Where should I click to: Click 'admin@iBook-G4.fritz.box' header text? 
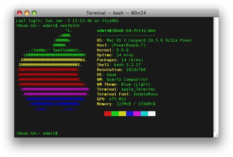(x=126, y=30)
